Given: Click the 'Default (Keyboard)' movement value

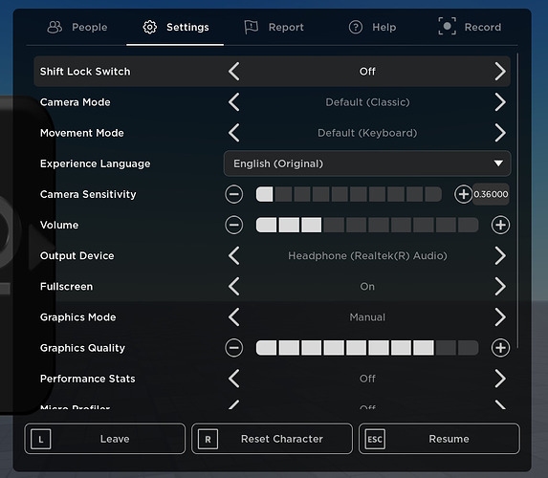Looking at the screenshot, I should click(x=367, y=133).
